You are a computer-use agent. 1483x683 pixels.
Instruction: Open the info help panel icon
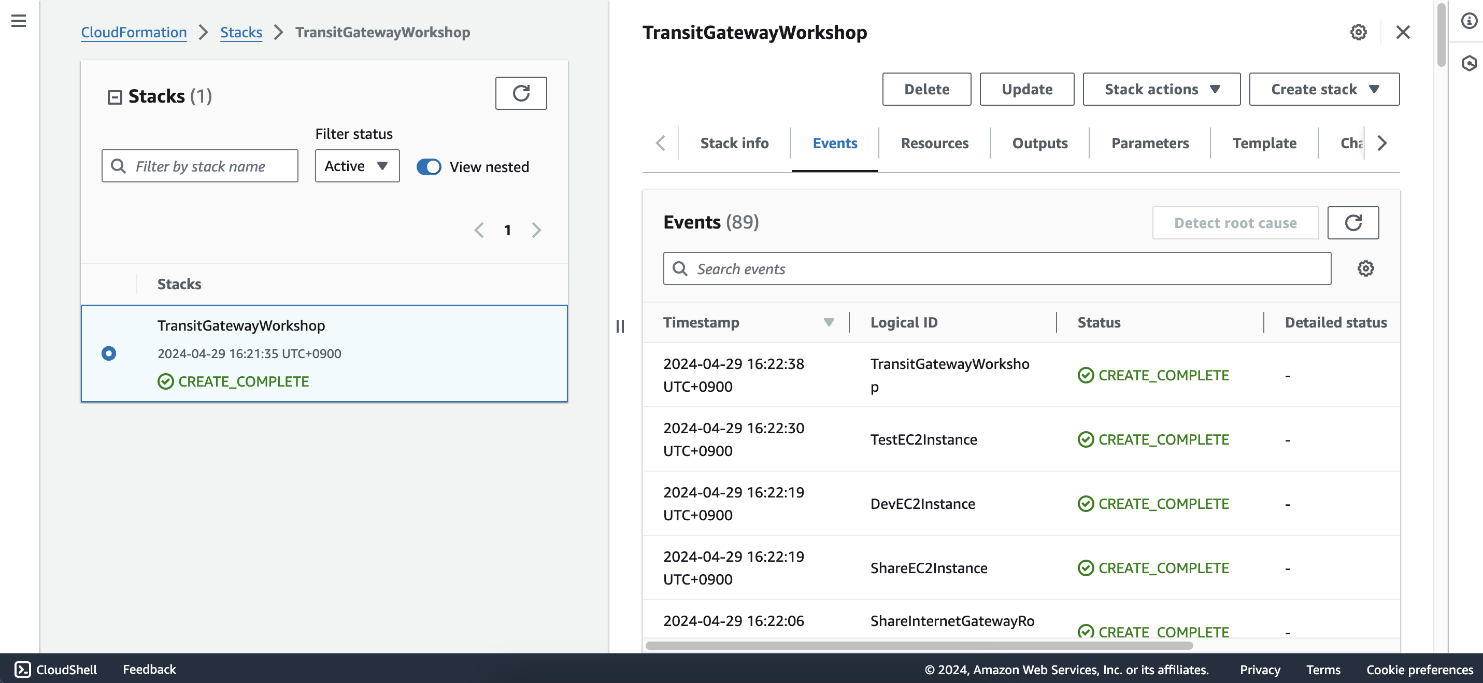1468,21
